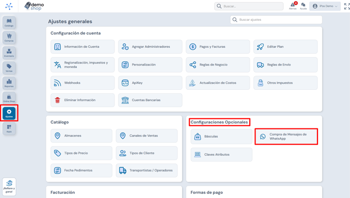Open the iPos Demo user dropdown
Viewport: 350px width, 198px height.
325,6
